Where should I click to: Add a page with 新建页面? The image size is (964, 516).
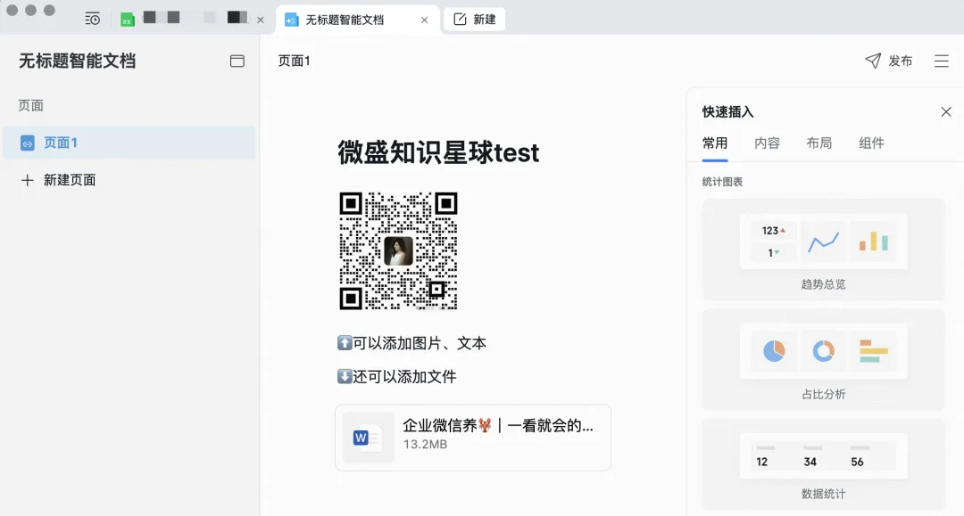click(59, 180)
